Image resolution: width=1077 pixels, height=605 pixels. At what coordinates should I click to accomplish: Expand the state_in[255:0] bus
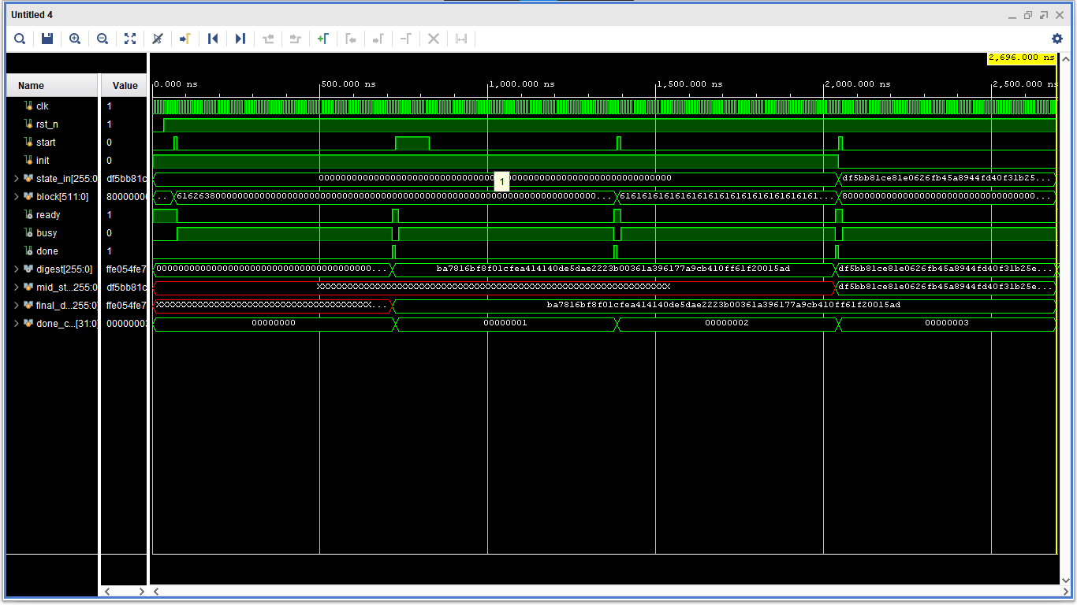(x=16, y=179)
